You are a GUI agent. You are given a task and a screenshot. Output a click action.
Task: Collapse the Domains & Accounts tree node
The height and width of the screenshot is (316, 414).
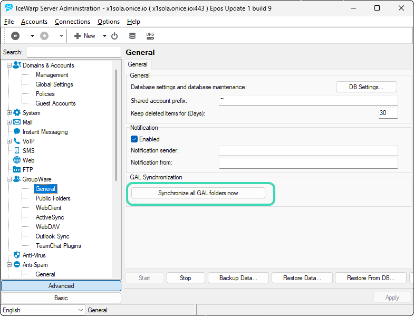tap(9, 65)
